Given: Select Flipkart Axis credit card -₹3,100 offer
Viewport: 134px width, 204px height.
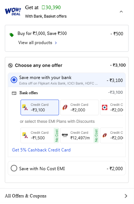Looking at the screenshot, I should (40, 107).
